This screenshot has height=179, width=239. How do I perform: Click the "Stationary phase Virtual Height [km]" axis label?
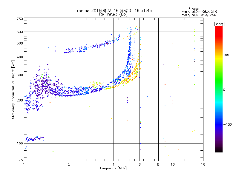(x=13, y=89)
